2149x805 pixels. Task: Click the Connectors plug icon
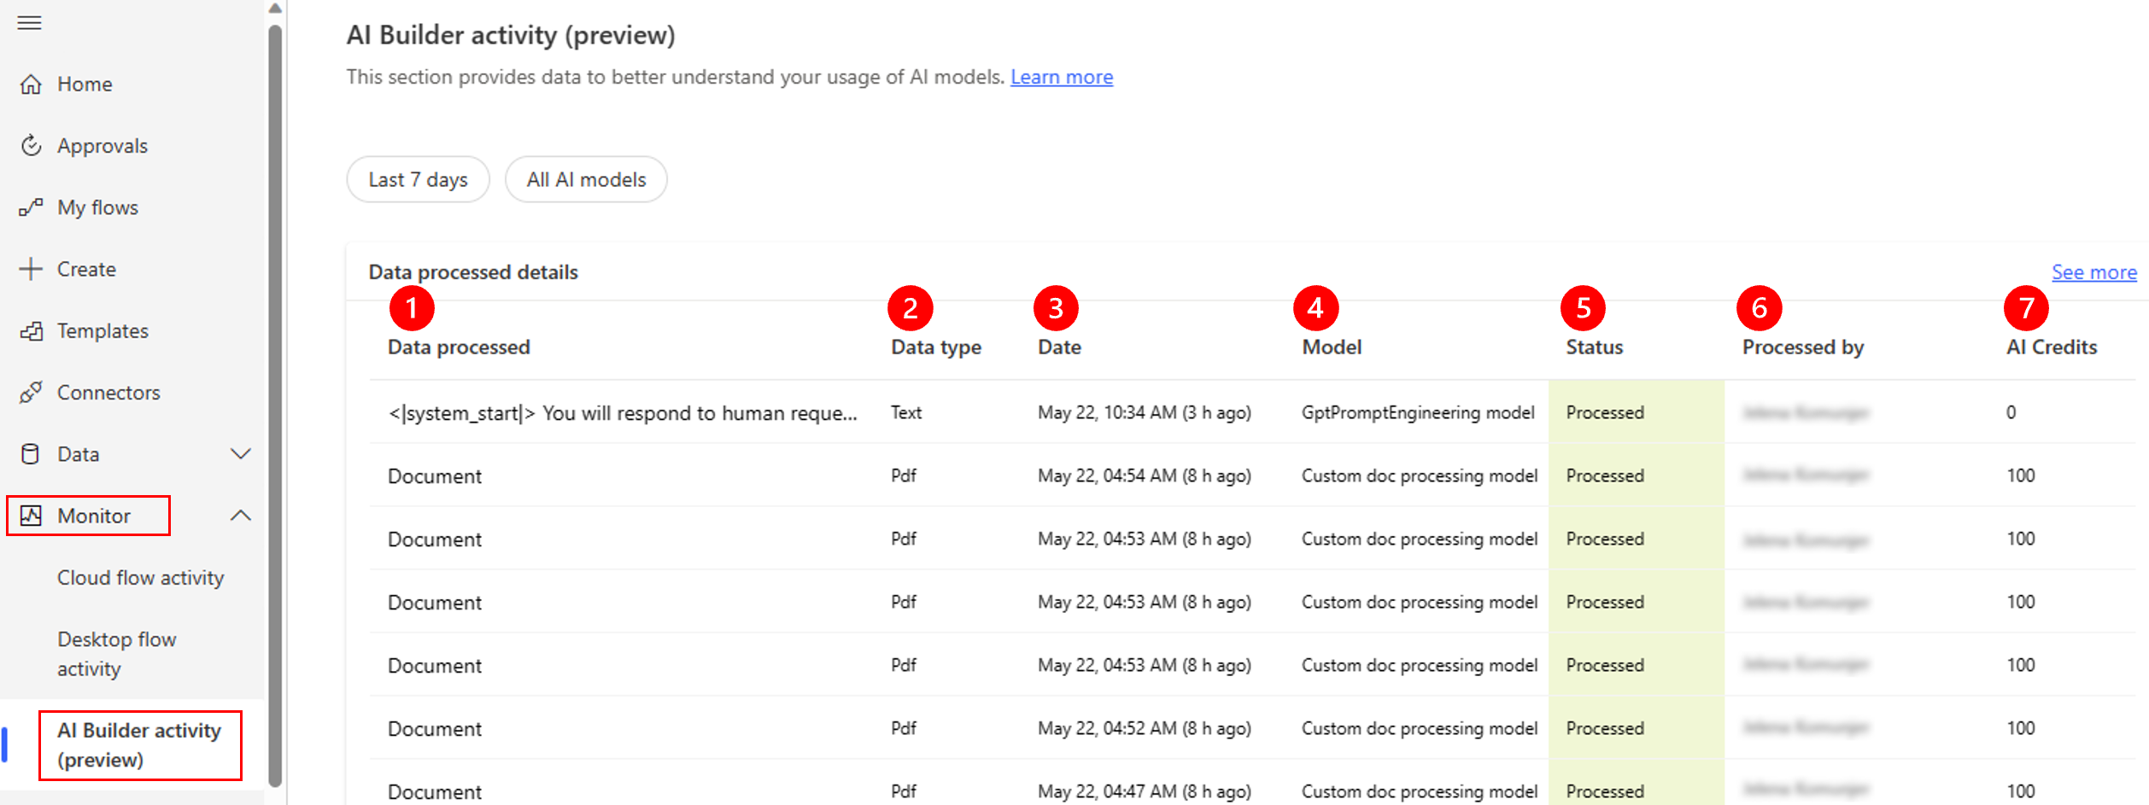[x=31, y=393]
